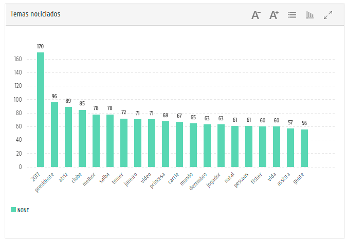
Task: Open the list view icon
Action: click(292, 15)
